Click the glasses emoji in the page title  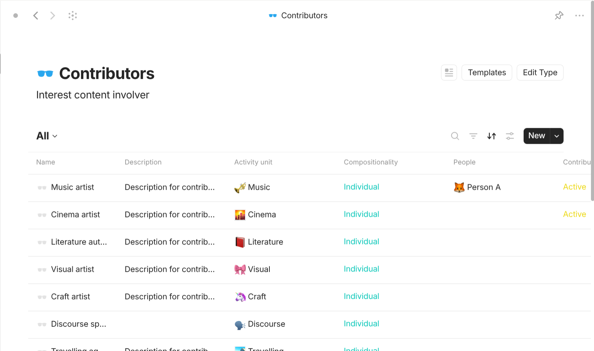pyautogui.click(x=45, y=73)
